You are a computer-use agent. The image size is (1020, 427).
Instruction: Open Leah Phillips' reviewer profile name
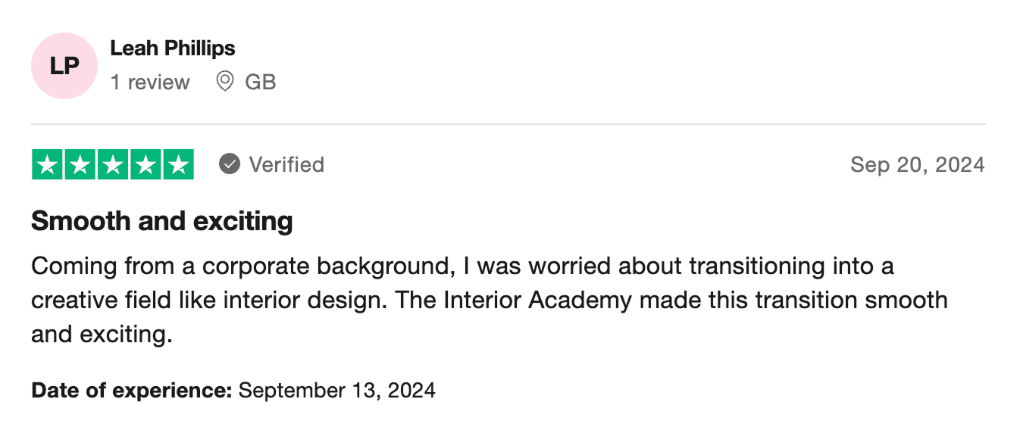173,48
